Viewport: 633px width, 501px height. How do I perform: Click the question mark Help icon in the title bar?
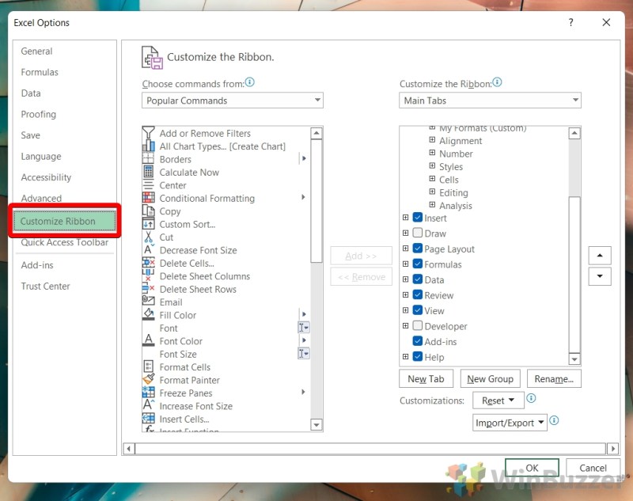click(570, 23)
